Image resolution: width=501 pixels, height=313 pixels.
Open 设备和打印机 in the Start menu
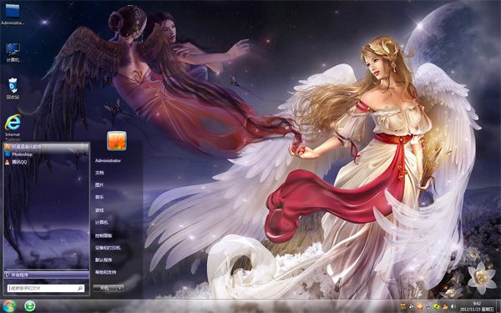(x=108, y=248)
